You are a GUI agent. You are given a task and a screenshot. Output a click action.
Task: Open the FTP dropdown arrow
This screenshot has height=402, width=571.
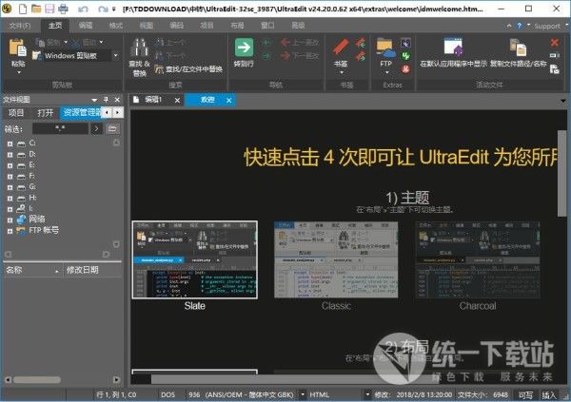(387, 72)
